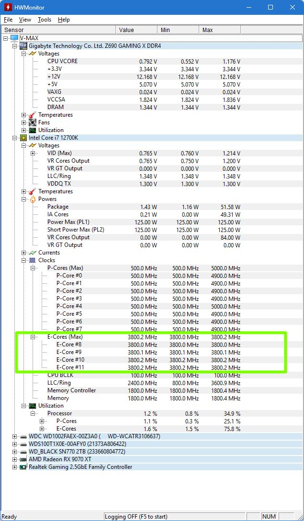Click the CPU Temperatures thermometer icon
Screen dimensions: 304x521
click(33, 191)
